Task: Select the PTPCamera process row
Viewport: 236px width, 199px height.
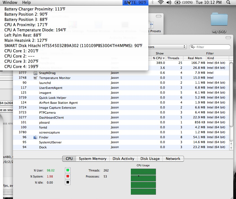Action: click(121, 113)
